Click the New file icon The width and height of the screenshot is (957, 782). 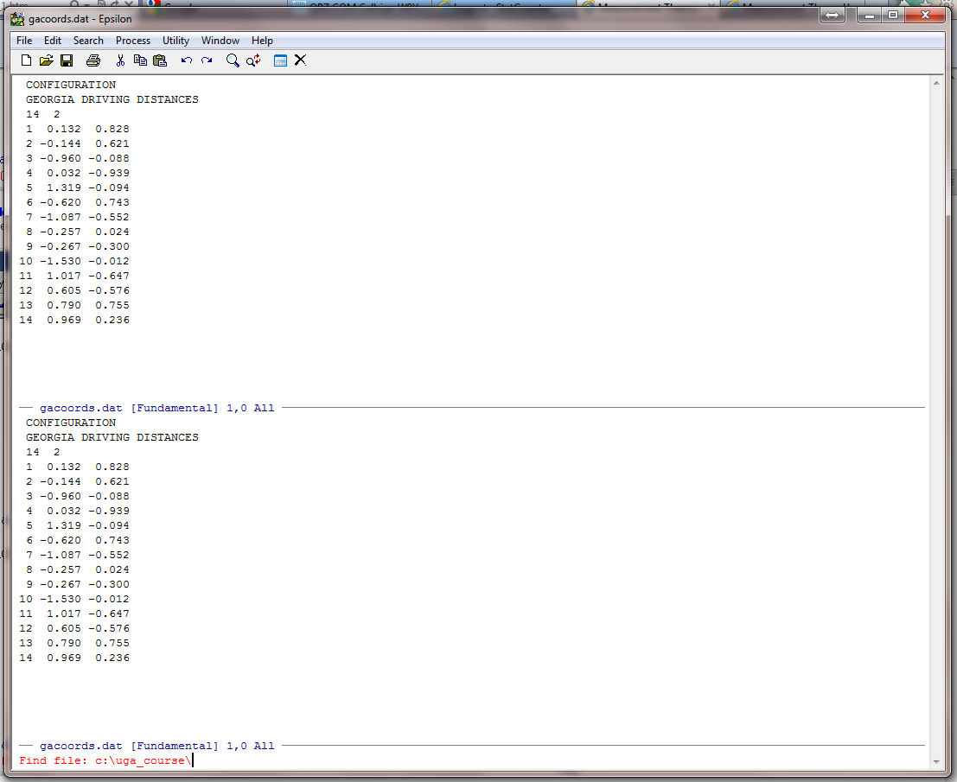26,60
